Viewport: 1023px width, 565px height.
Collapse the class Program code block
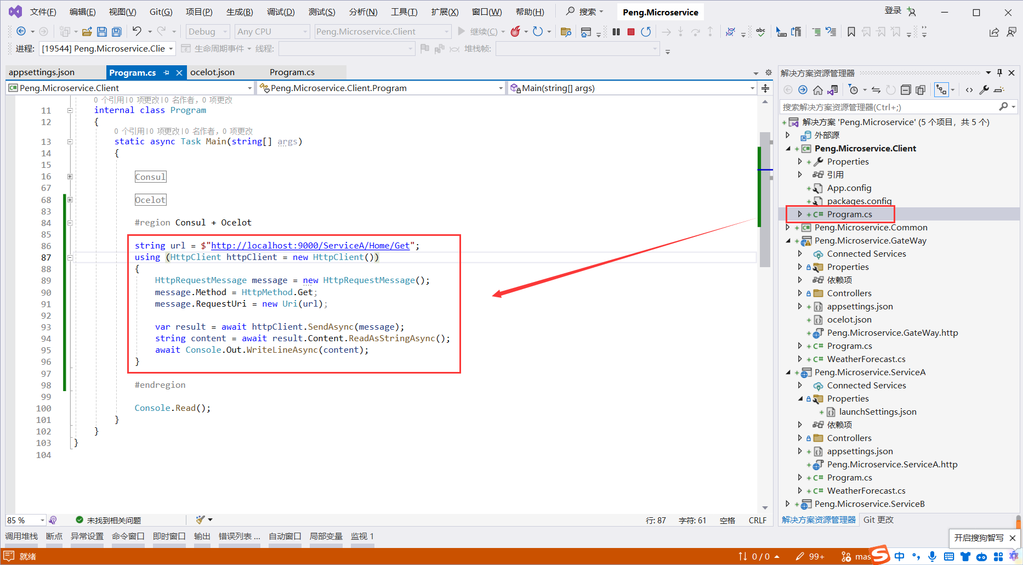click(70, 110)
